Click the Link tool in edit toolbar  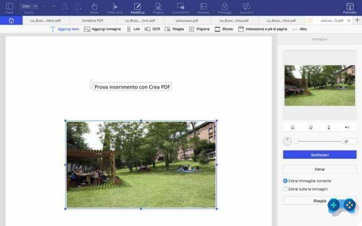pyautogui.click(x=133, y=29)
